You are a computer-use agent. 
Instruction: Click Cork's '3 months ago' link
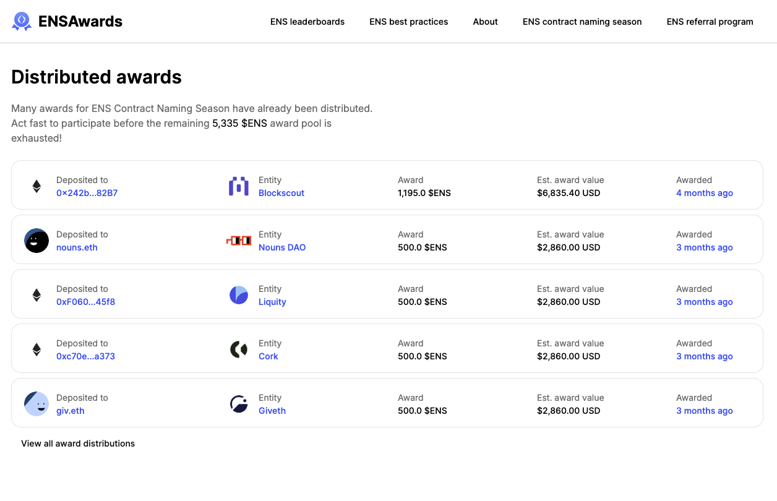pos(705,356)
